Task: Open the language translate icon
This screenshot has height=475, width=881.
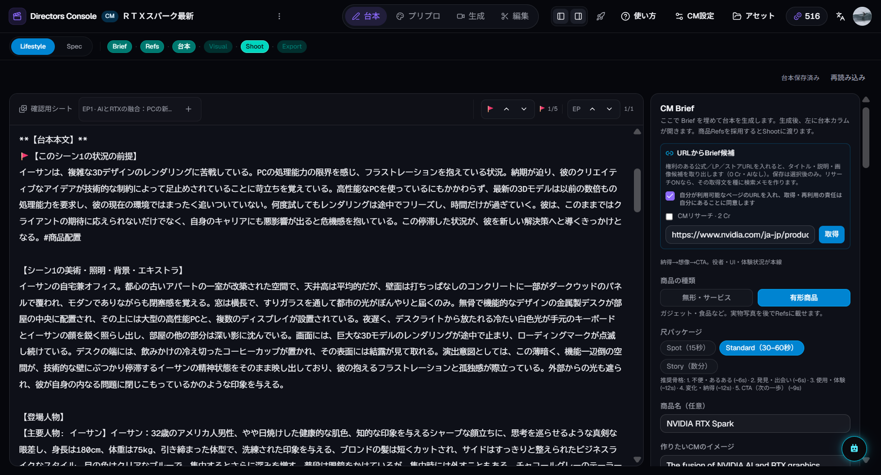Action: [840, 16]
